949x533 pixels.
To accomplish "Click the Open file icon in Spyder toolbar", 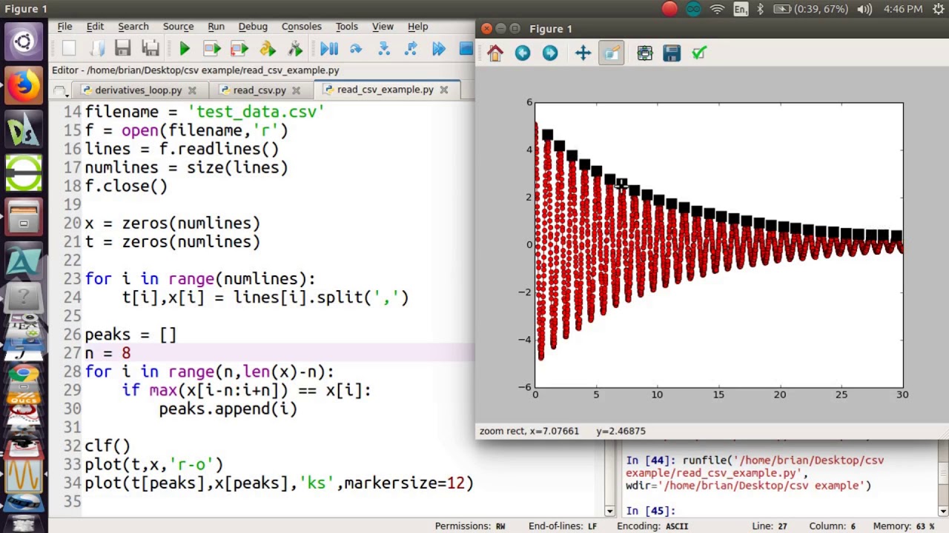I will 96,50.
